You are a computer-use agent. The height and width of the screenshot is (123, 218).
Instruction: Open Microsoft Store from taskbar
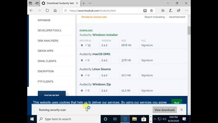[144, 119]
